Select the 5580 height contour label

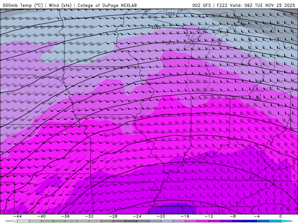(x=156, y=28)
